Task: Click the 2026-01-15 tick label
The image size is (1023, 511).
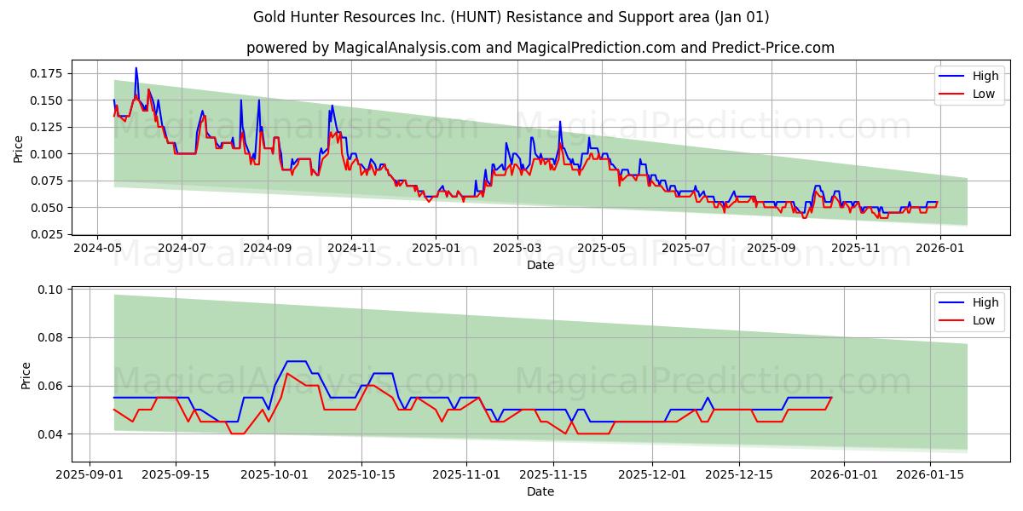Action: tap(932, 474)
